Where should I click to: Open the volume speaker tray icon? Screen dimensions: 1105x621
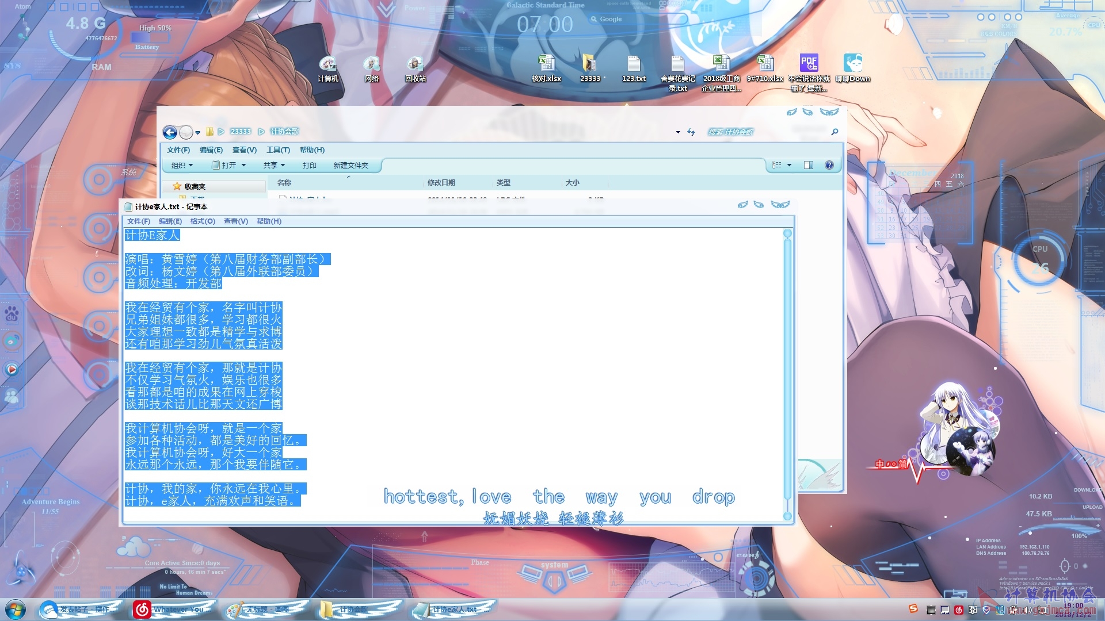point(1028,610)
